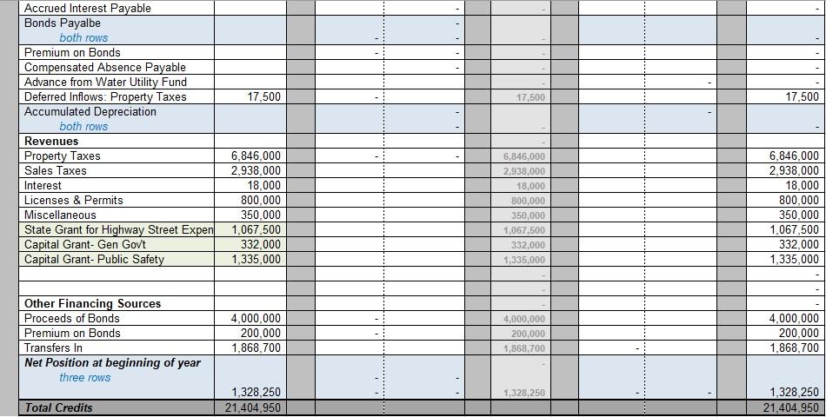The image size is (826, 417).
Task: Click the Bonds Payalbe label cell
Action: 62,23
